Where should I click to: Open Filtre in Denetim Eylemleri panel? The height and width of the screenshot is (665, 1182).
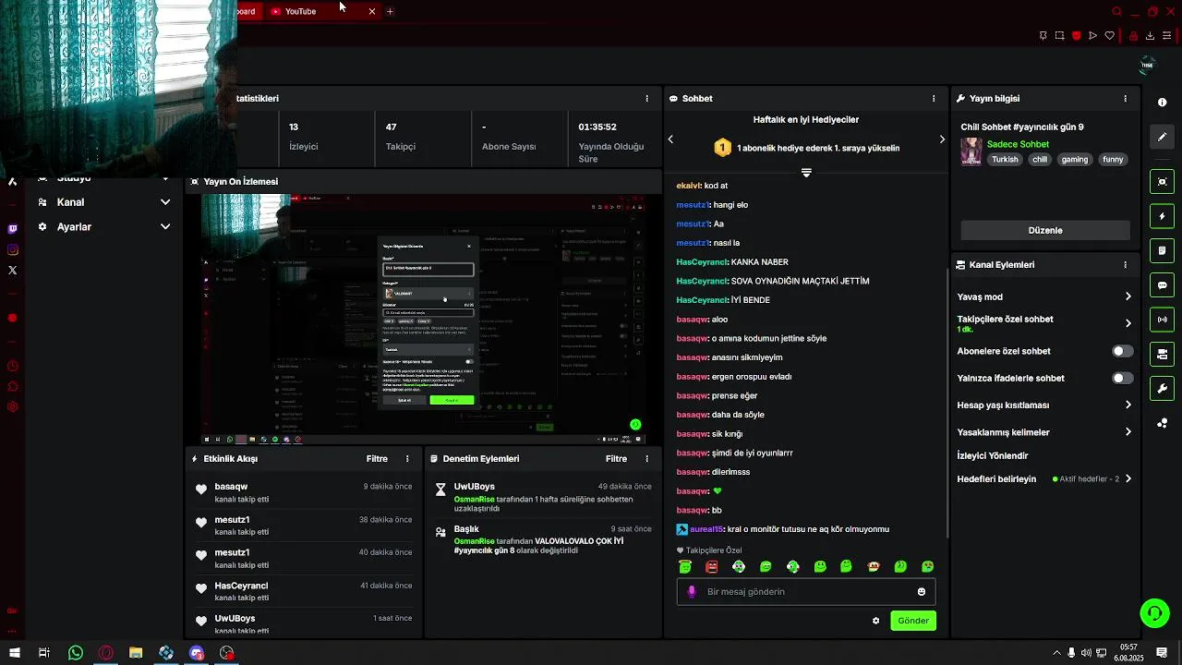[616, 458]
